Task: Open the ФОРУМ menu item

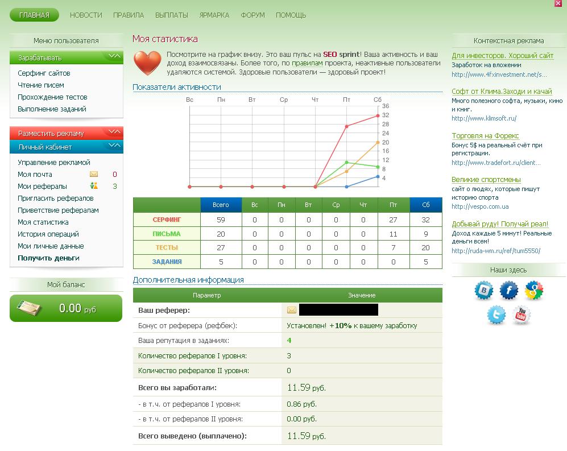Action: tap(253, 15)
